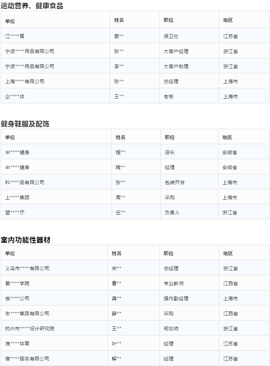Select the 企****体 company cell

click(x=15, y=96)
